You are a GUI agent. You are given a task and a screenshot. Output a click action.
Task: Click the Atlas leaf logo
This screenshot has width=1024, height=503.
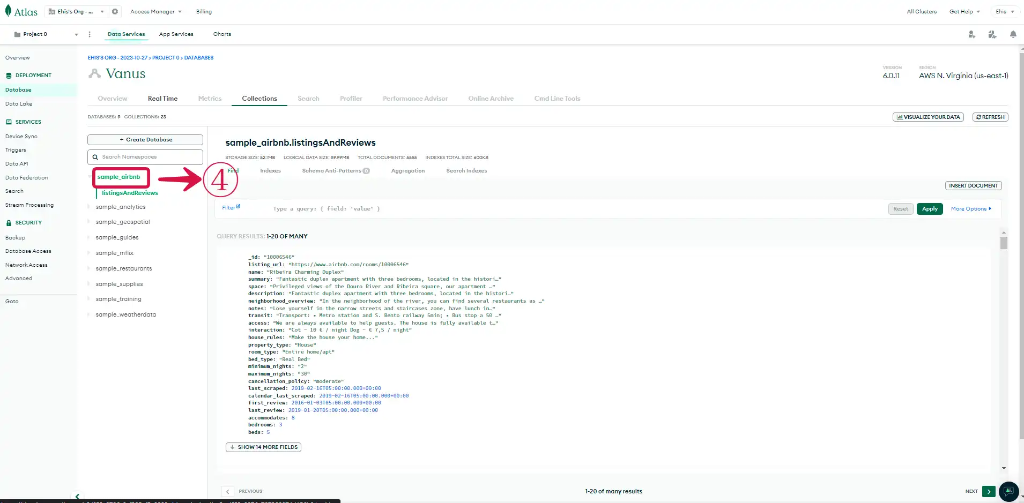pyautogui.click(x=8, y=11)
